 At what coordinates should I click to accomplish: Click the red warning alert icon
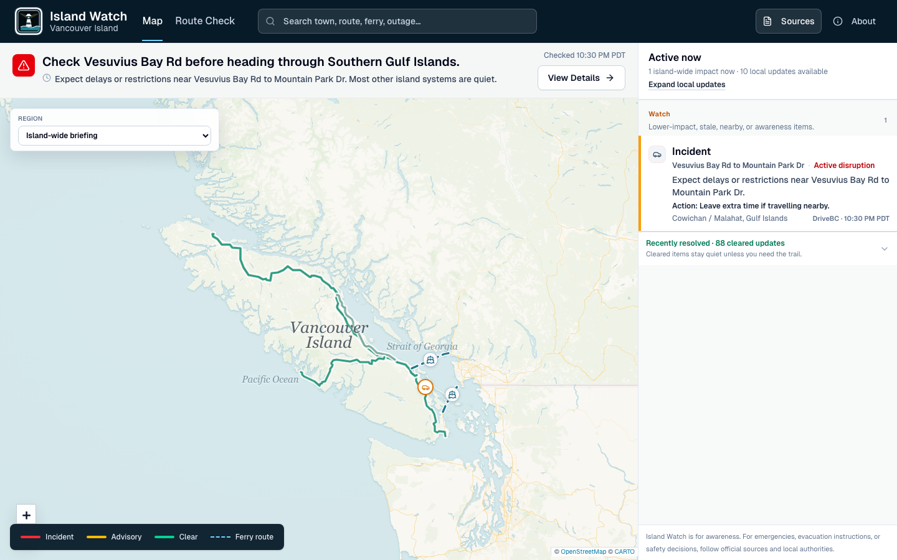click(x=24, y=65)
